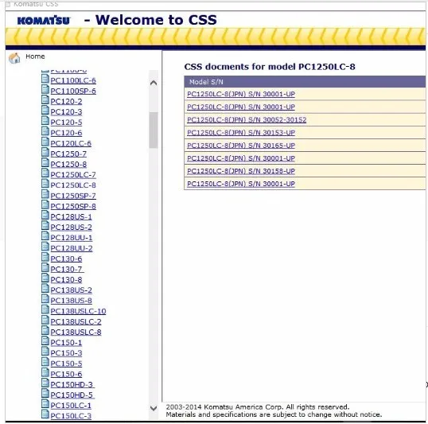Click the model list scrollbar thumb
Screen dimensions: 428x424
[154, 130]
